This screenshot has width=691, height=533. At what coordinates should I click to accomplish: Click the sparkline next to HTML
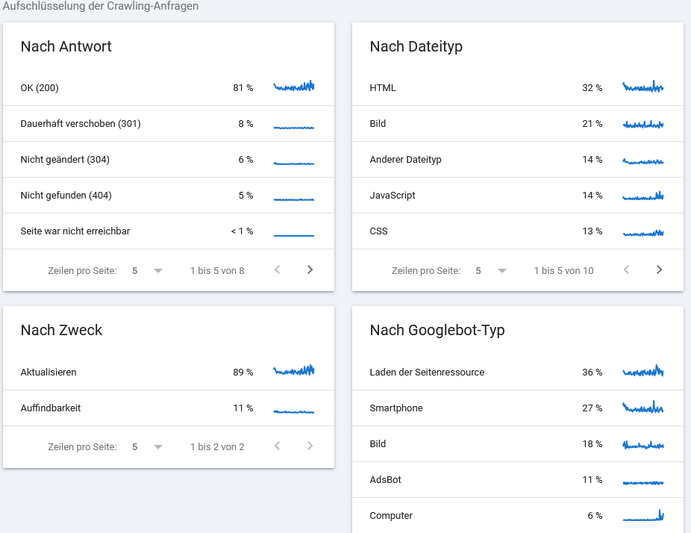642,87
